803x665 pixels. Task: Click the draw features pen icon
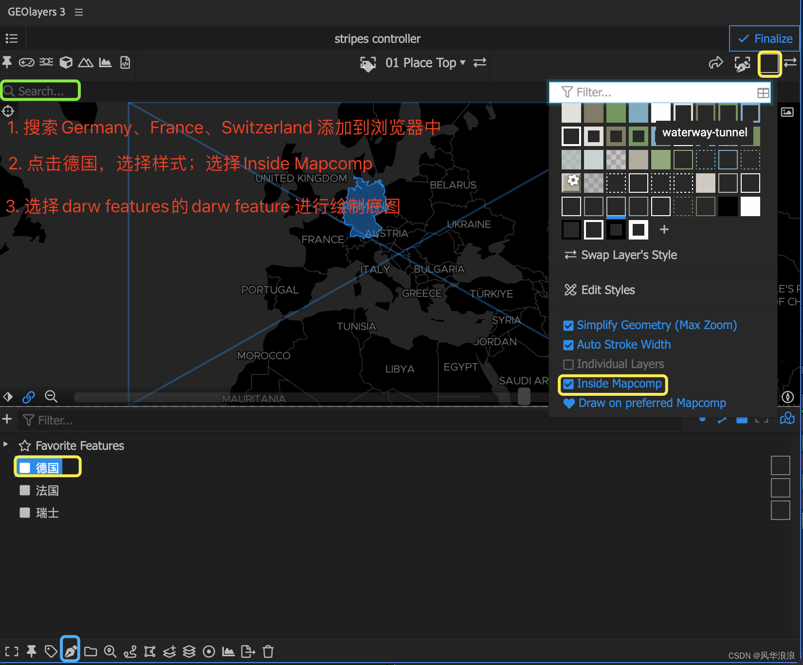pos(71,651)
